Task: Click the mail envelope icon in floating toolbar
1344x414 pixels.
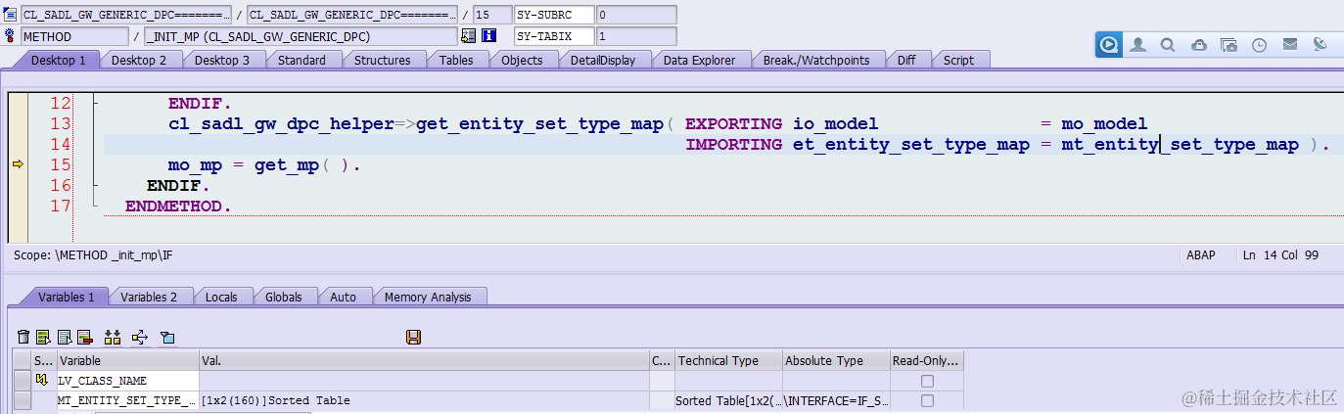Action: (1289, 44)
